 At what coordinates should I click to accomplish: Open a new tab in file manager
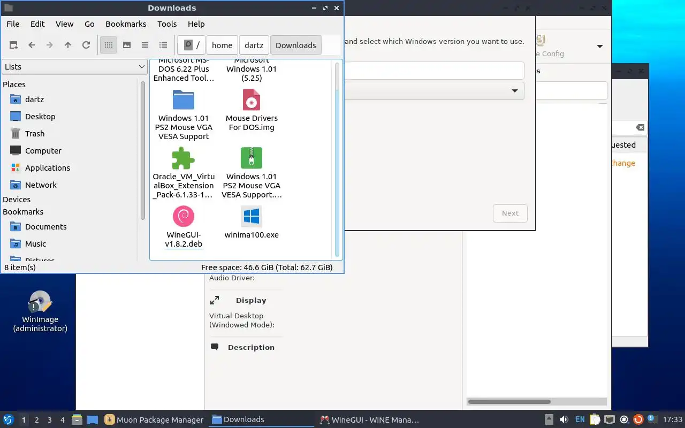click(13, 45)
